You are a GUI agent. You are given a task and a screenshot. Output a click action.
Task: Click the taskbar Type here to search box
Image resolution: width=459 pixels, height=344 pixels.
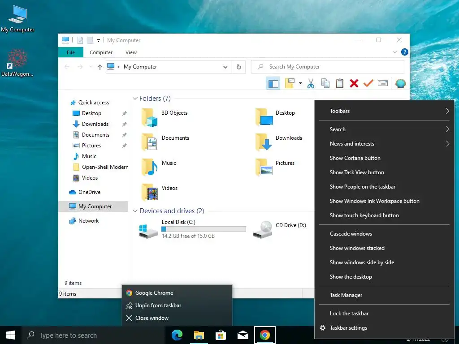(93, 335)
